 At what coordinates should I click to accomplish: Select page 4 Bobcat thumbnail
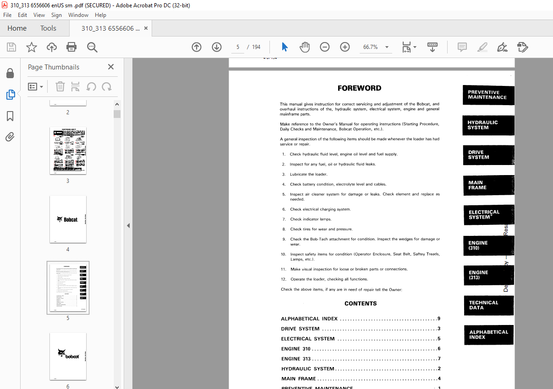click(x=68, y=219)
